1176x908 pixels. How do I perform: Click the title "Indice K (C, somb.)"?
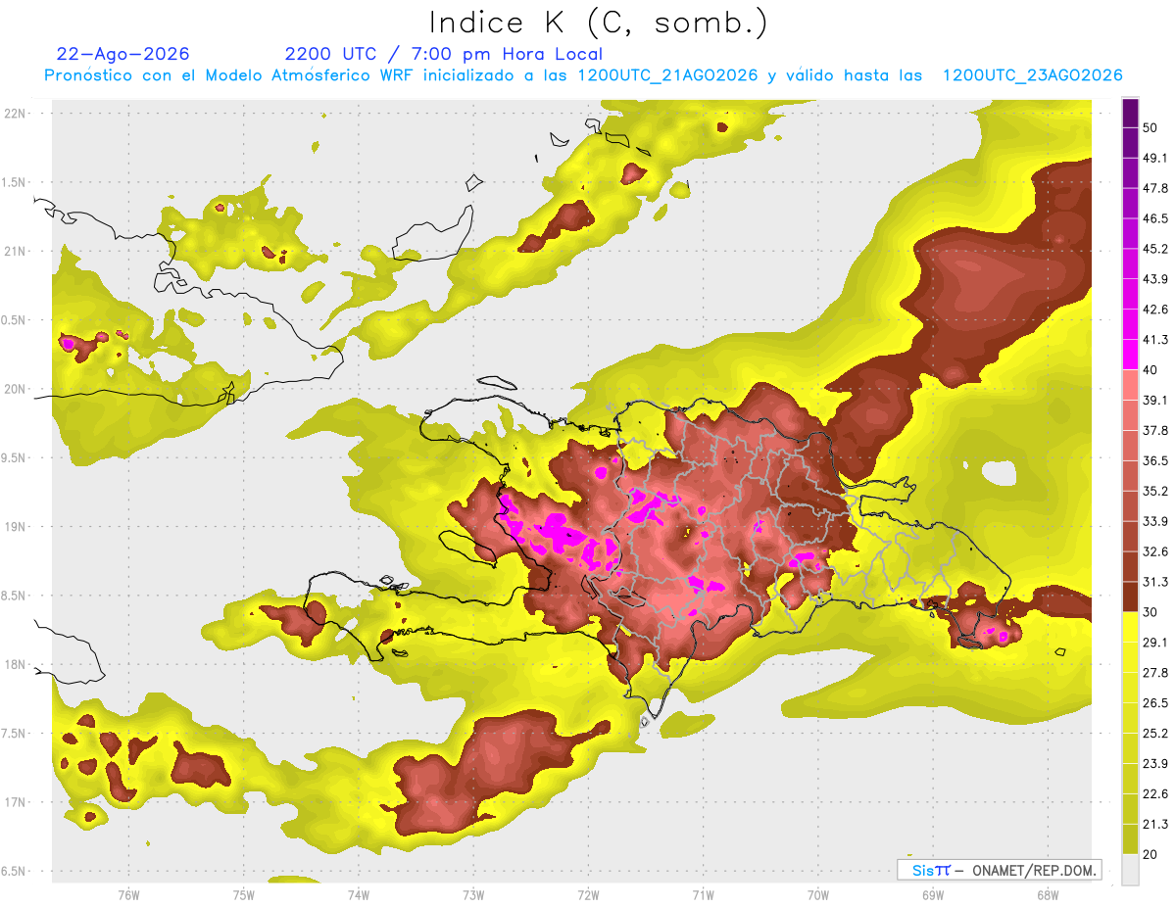pos(598,23)
